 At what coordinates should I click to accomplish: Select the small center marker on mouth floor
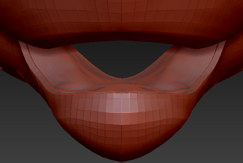(121, 89)
